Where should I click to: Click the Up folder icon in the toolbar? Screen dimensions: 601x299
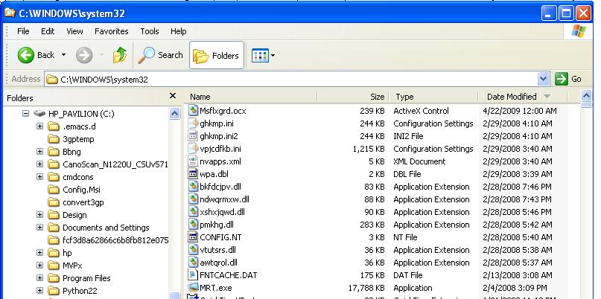(x=120, y=55)
